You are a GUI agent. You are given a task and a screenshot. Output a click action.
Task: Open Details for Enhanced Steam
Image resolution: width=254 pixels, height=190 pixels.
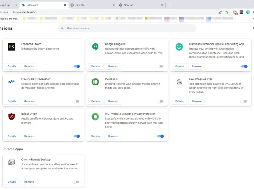click(12, 66)
